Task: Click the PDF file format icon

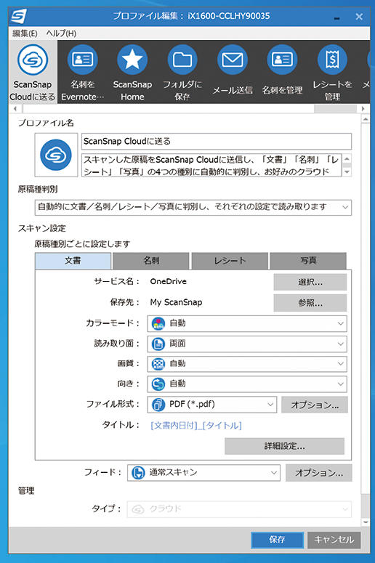Action: [x=158, y=405]
